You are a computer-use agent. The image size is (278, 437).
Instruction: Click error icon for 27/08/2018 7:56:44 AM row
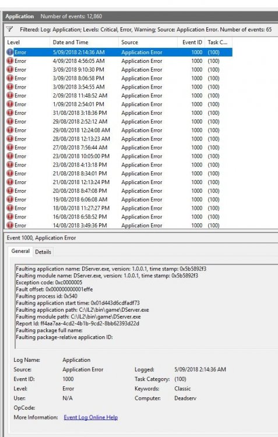pyautogui.click(x=10, y=147)
